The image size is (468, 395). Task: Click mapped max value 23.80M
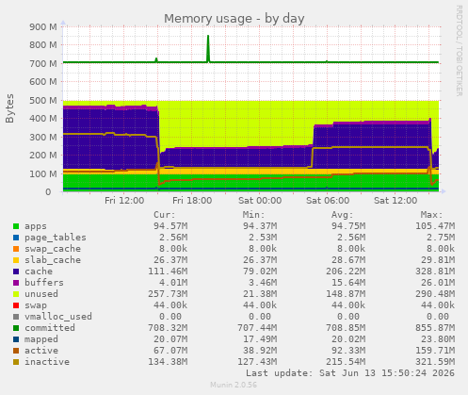tap(438, 339)
